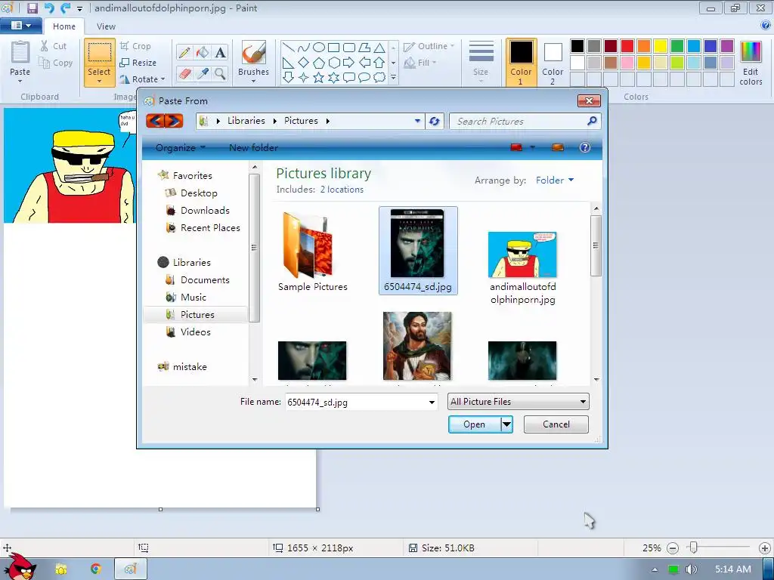The height and width of the screenshot is (580, 774).
Task: Click the Forward arrow in Paste From dialog
Action: click(x=174, y=121)
